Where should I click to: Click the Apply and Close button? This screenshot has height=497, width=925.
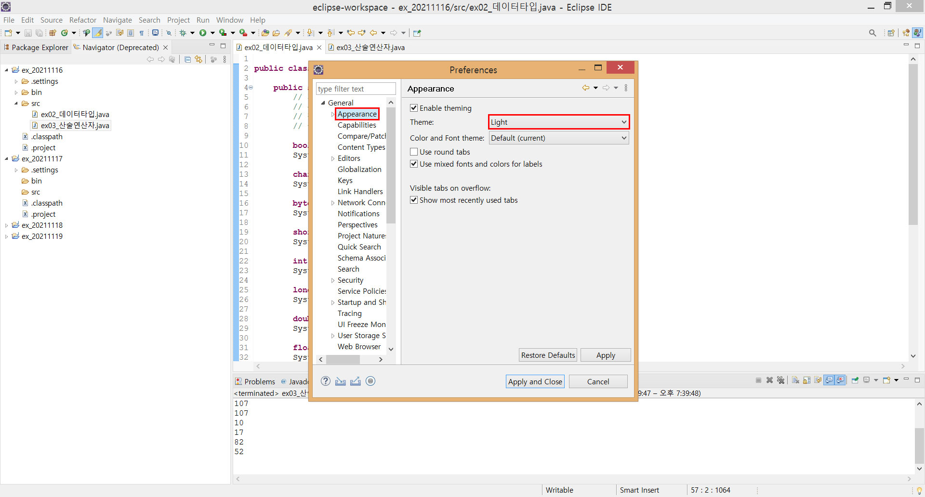[x=535, y=381]
